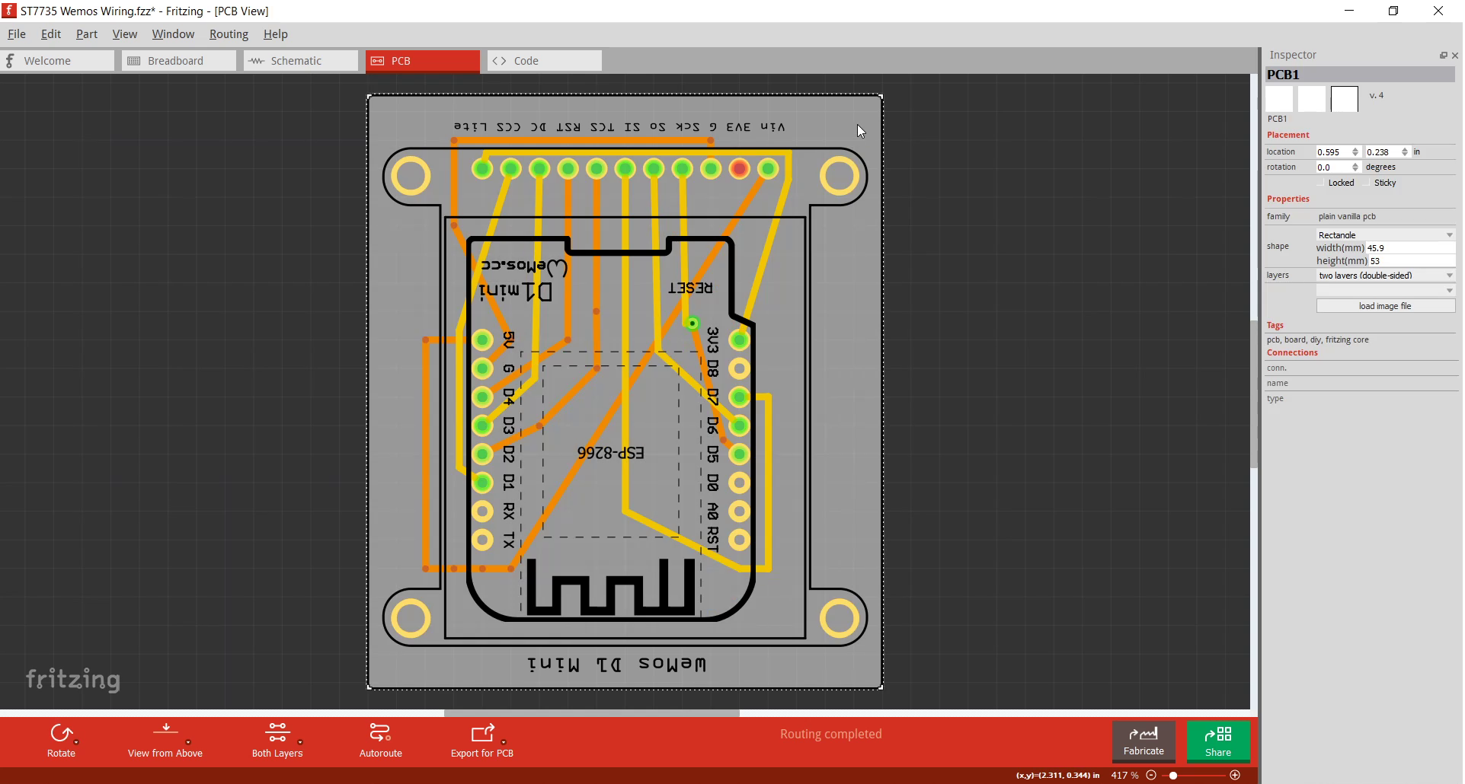Image resolution: width=1465 pixels, height=784 pixels.
Task: Click the 'Routing completed' status text
Action: (830, 734)
